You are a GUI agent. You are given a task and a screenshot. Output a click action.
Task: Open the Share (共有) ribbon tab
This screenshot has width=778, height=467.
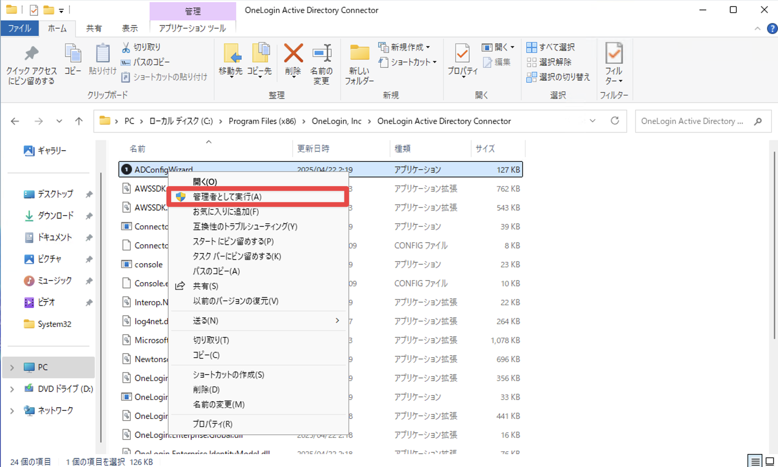pos(94,28)
